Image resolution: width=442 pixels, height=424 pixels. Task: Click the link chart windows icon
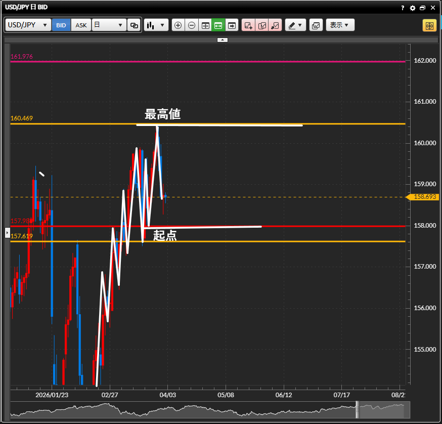(134, 25)
